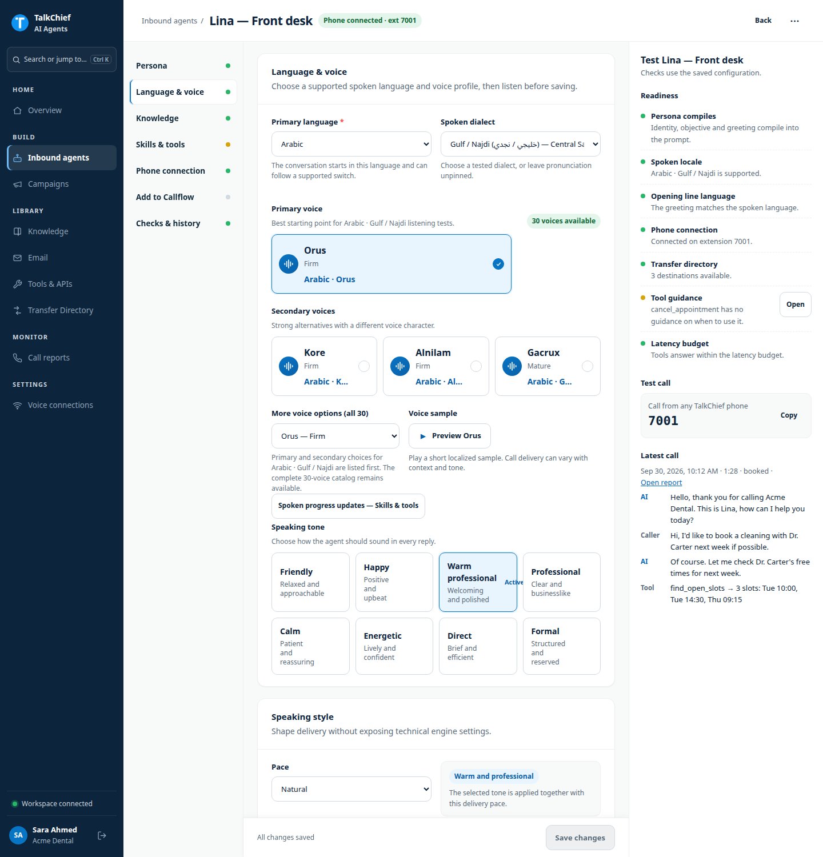The height and width of the screenshot is (857, 823).
Task: Open the Pace dropdown
Action: pos(351,789)
